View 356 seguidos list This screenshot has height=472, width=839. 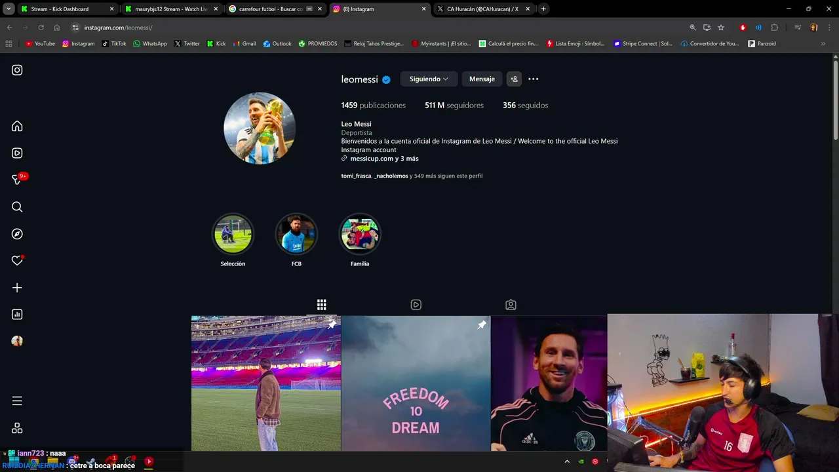click(526, 105)
